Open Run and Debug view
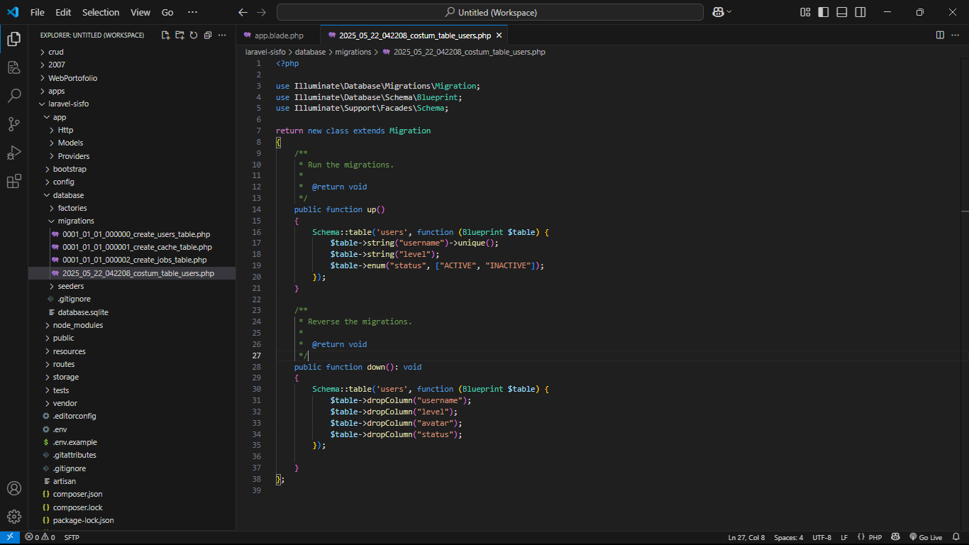 [x=13, y=153]
